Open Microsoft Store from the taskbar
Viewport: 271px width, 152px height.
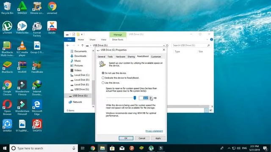point(112,148)
